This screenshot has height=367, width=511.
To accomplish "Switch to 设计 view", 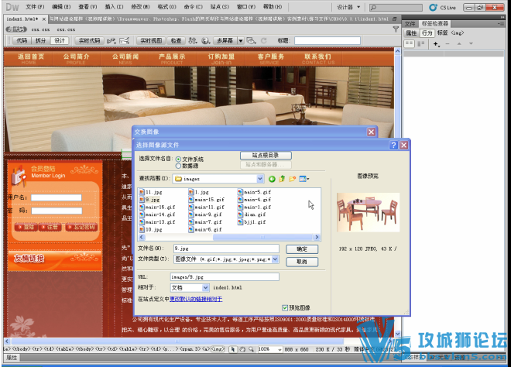I will pos(60,41).
